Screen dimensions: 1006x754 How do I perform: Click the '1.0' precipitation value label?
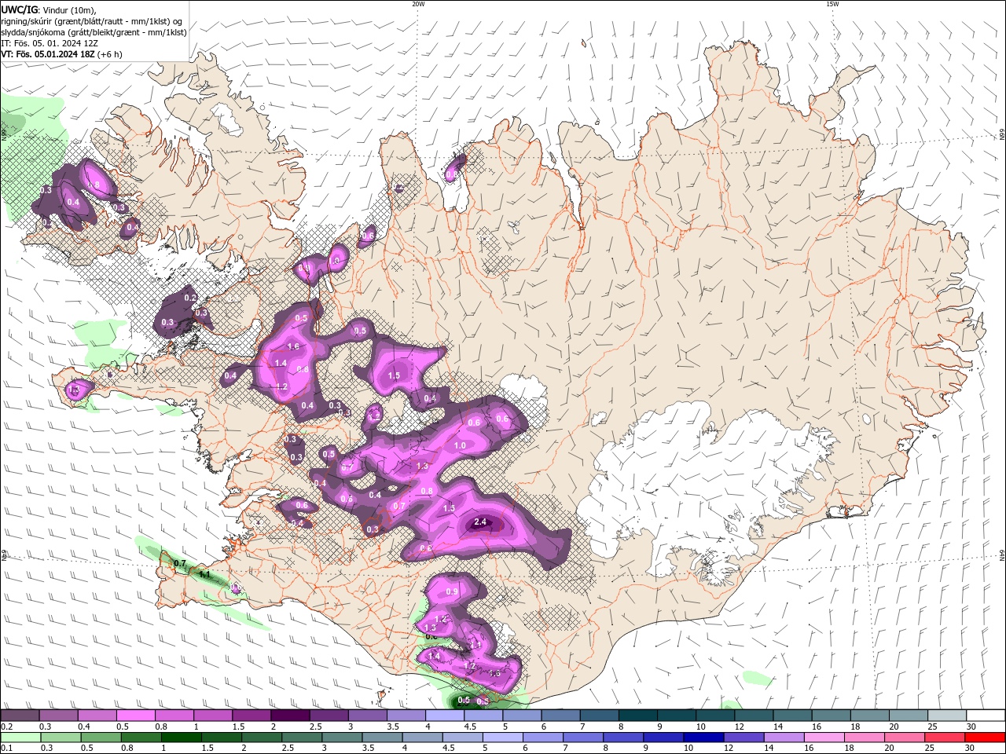coord(460,445)
